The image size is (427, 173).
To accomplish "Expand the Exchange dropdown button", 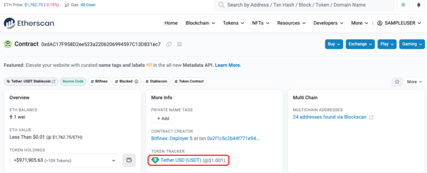I will (x=360, y=44).
